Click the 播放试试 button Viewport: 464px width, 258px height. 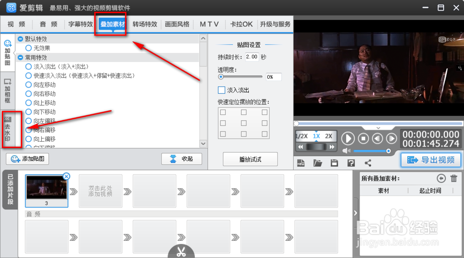[251, 160]
